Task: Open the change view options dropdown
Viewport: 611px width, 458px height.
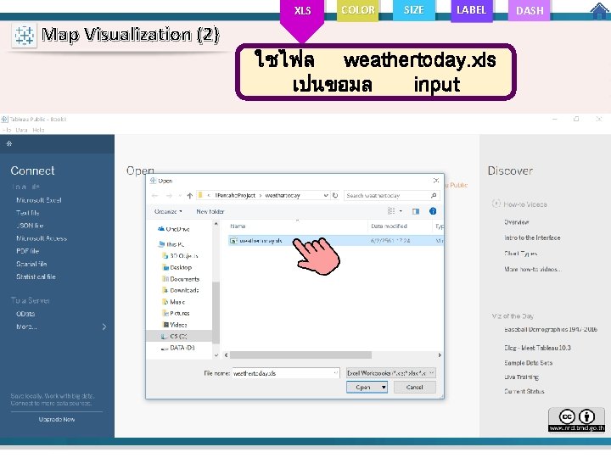Action: (401, 211)
